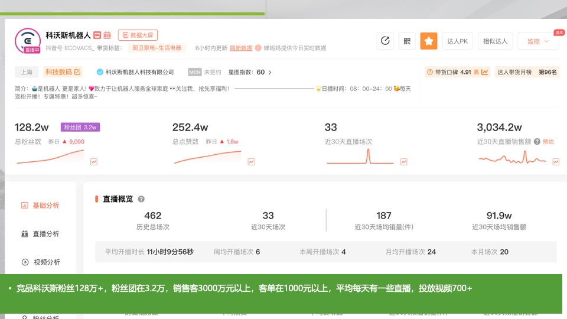The width and height of the screenshot is (567, 319).
Task: Click the info icon beside 刷新数据
Action: [x=258, y=48]
